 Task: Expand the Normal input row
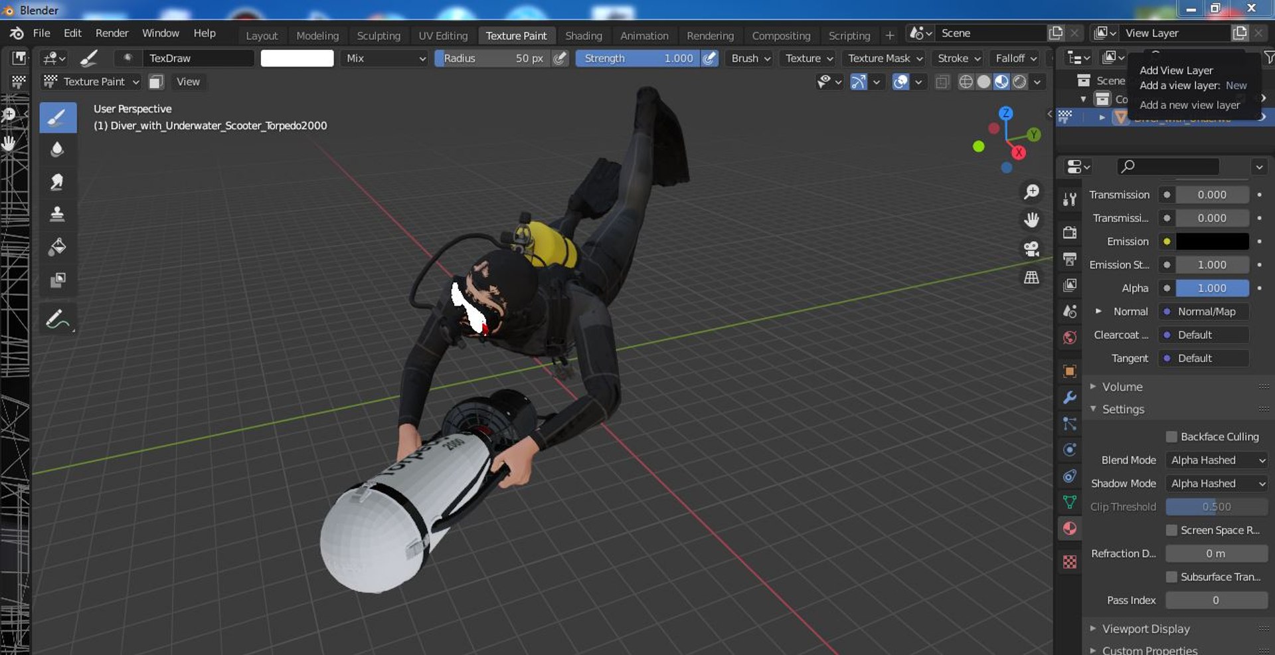pyautogui.click(x=1098, y=311)
